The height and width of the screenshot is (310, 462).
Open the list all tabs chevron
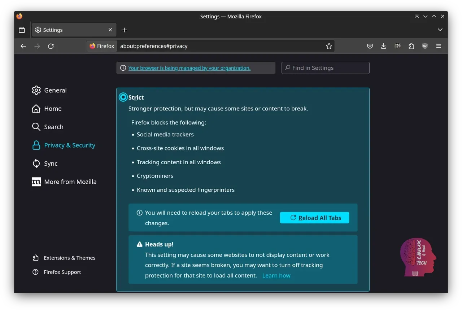click(440, 30)
